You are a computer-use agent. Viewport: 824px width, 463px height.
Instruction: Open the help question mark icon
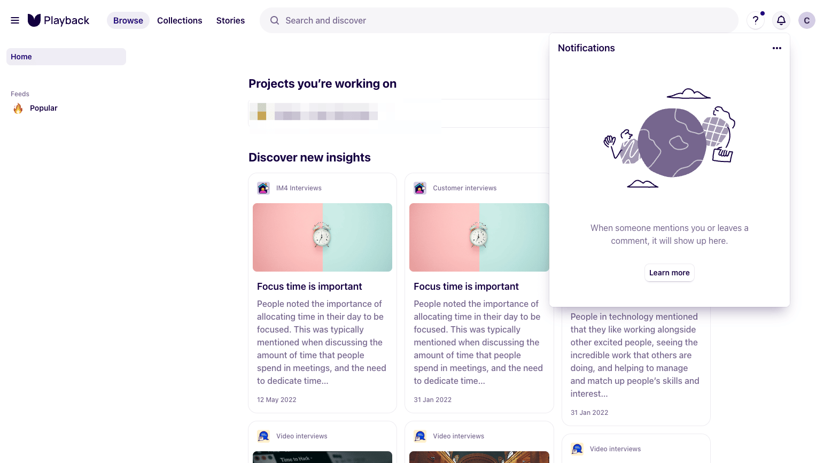click(755, 20)
